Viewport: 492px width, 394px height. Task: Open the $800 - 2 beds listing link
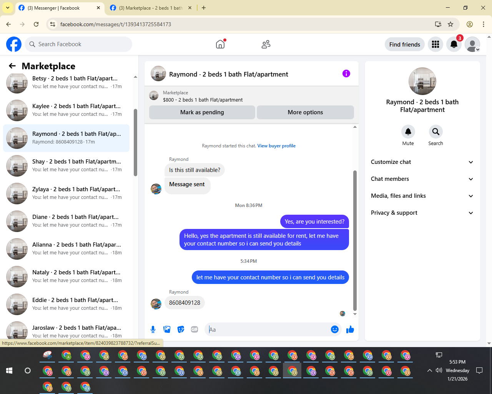click(203, 100)
